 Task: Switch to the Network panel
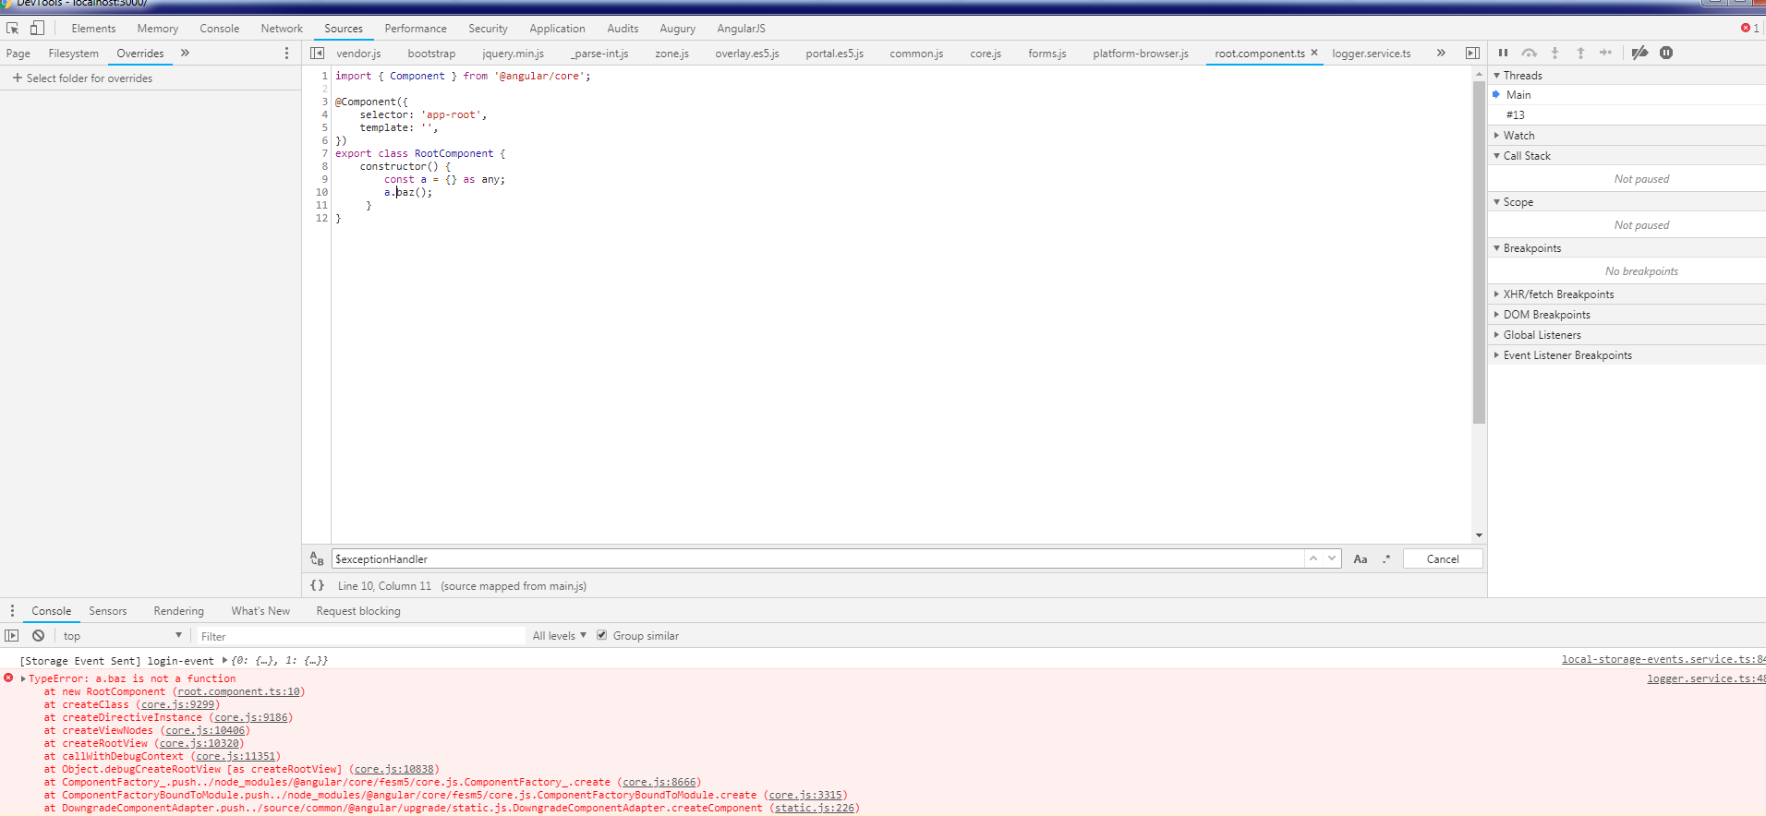pyautogui.click(x=282, y=29)
